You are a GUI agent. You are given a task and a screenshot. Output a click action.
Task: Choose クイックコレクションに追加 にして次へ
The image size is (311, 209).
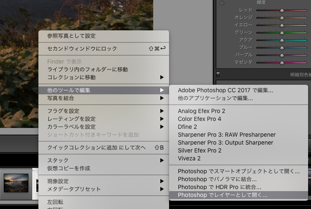(104, 148)
